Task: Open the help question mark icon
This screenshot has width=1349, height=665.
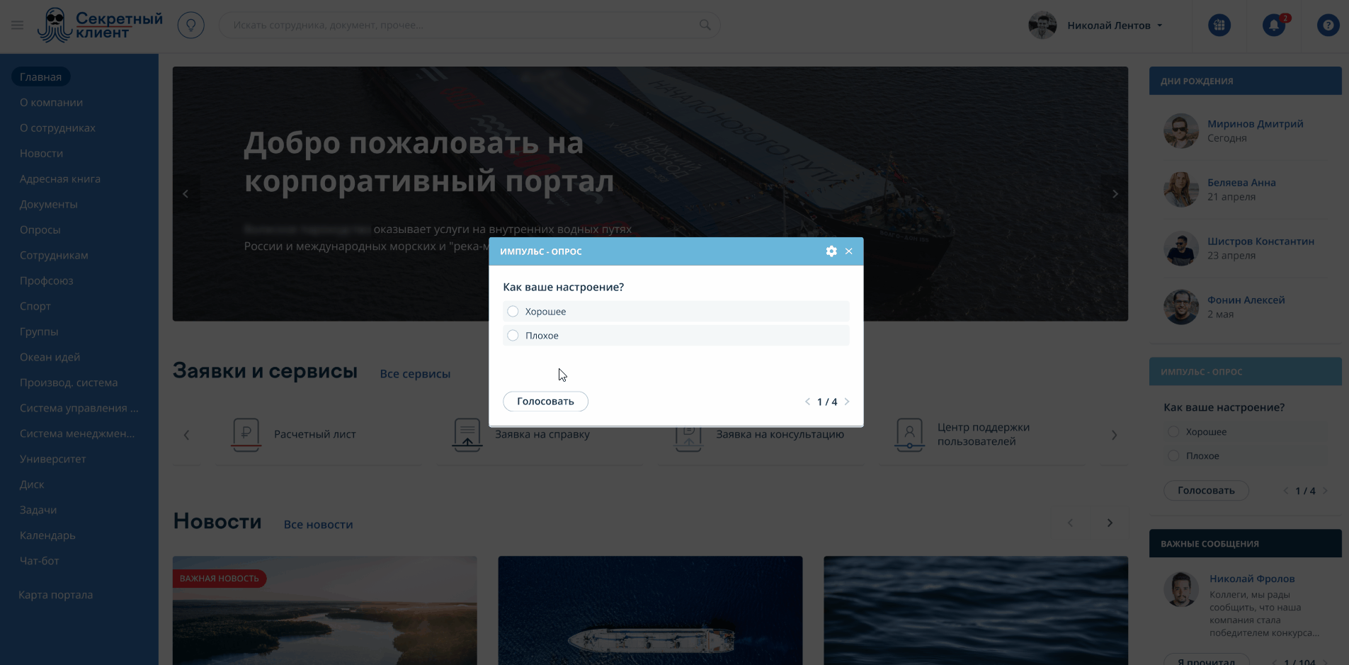Action: pos(1328,25)
